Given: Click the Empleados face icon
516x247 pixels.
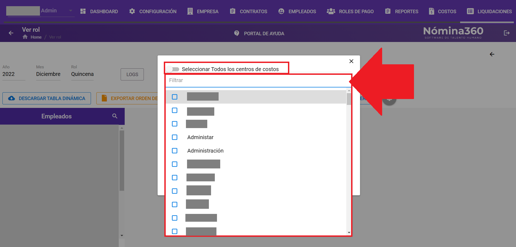Looking at the screenshot, I should click(x=281, y=11).
